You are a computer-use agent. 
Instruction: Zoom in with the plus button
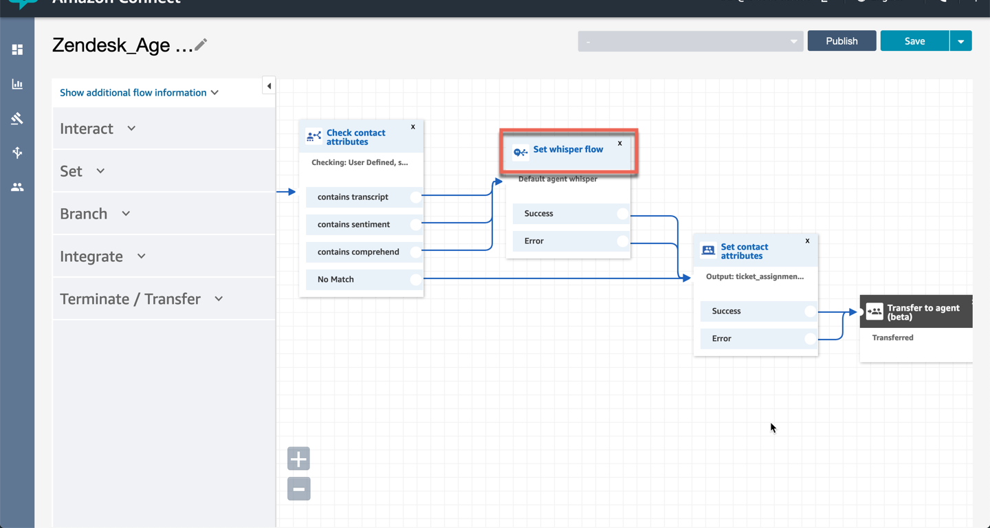click(298, 459)
